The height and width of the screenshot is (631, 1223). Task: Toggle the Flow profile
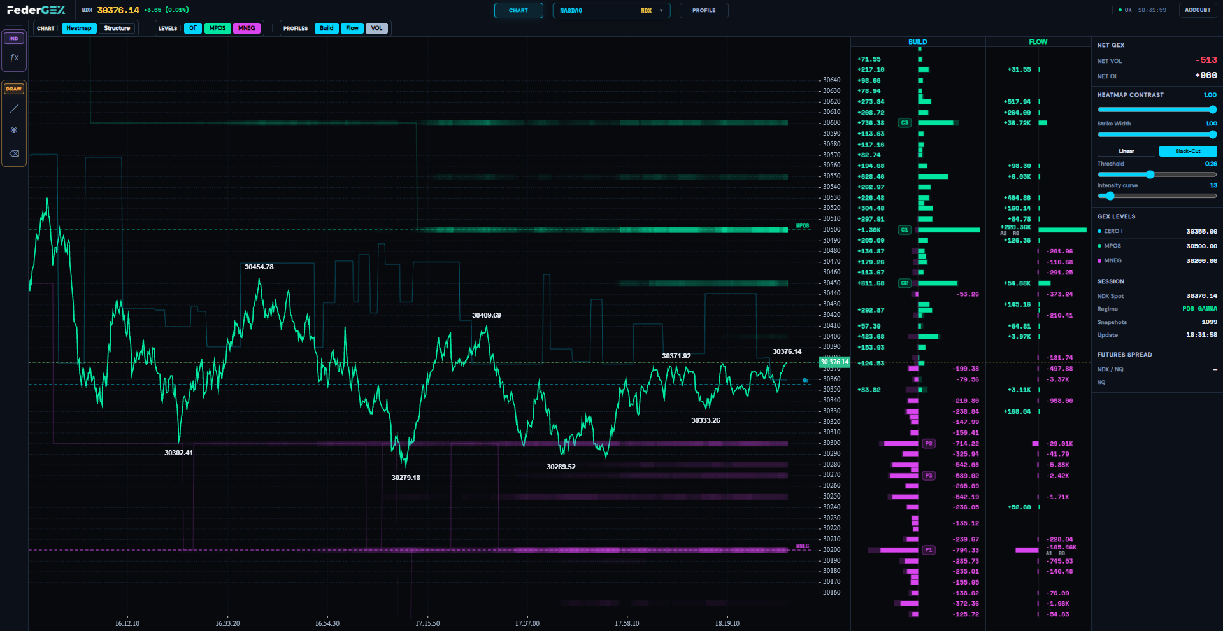[x=352, y=28]
